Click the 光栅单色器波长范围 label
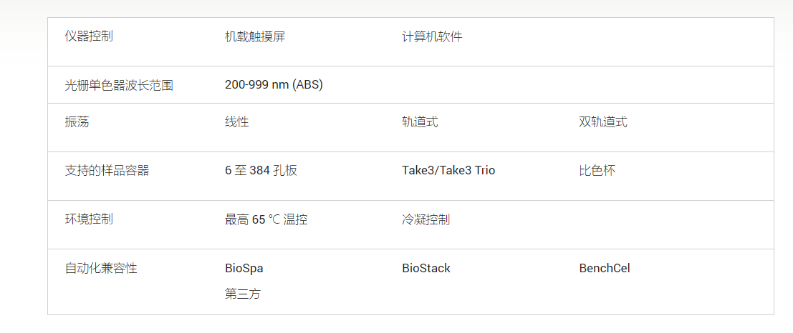Image resolution: width=793 pixels, height=333 pixels. [x=119, y=85]
